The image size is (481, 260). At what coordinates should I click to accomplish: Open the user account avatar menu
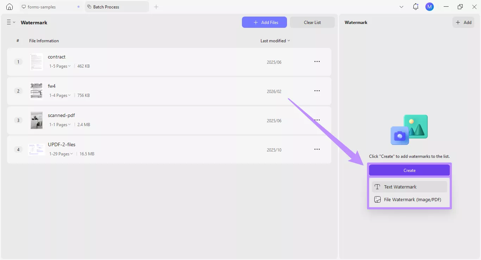click(x=429, y=6)
